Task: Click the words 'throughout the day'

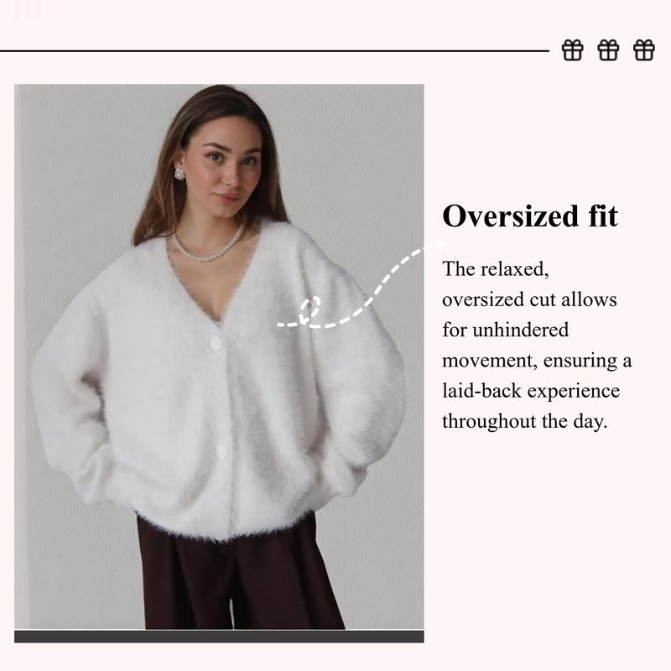Action: [x=525, y=421]
